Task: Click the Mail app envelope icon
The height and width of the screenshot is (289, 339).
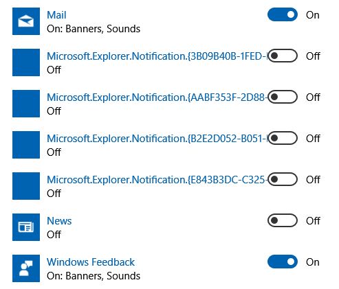Action: point(26,21)
